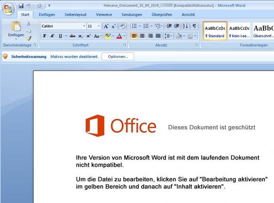Open the Zwischenablage dialog launcher

pyautogui.click(x=35, y=45)
